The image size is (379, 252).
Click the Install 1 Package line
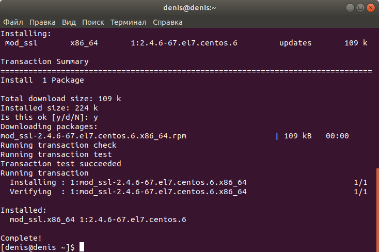(42, 80)
